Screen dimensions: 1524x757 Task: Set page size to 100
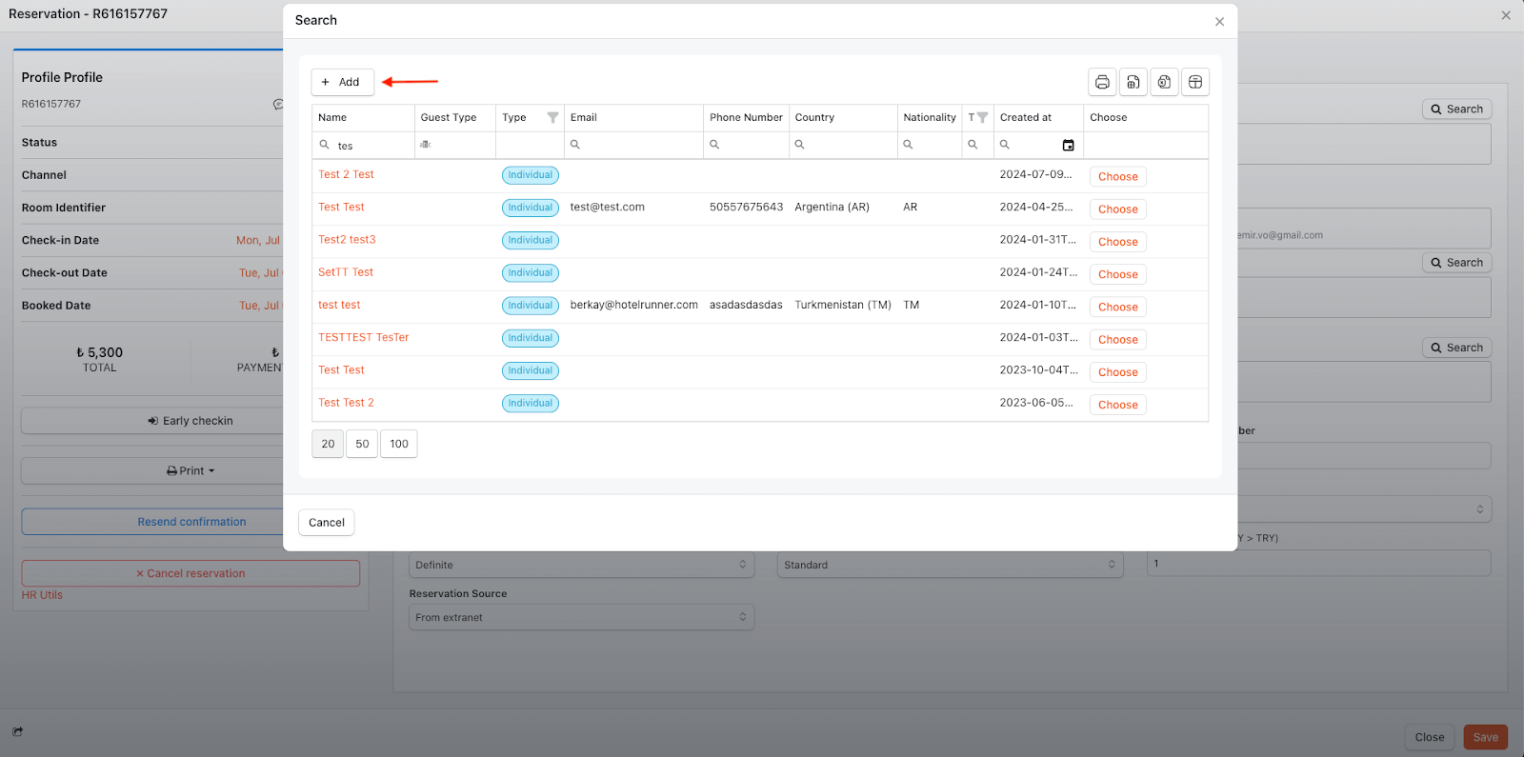tap(398, 444)
